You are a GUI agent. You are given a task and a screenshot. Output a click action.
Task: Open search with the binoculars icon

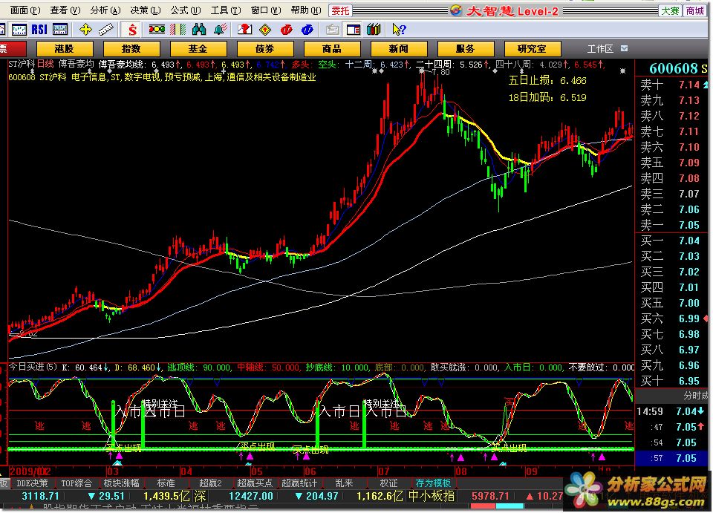199,30
